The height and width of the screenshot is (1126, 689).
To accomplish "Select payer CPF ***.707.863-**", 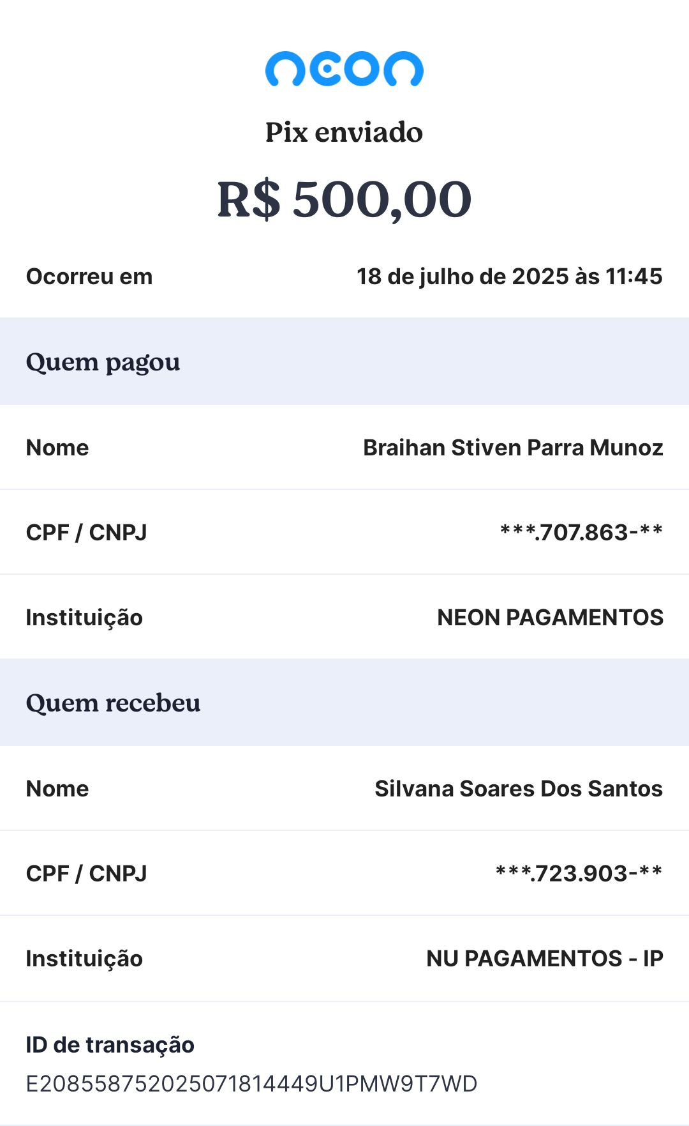I will point(581,532).
